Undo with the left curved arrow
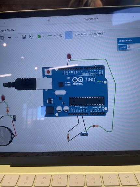This screenshot has height=187, width=140. [9, 38]
